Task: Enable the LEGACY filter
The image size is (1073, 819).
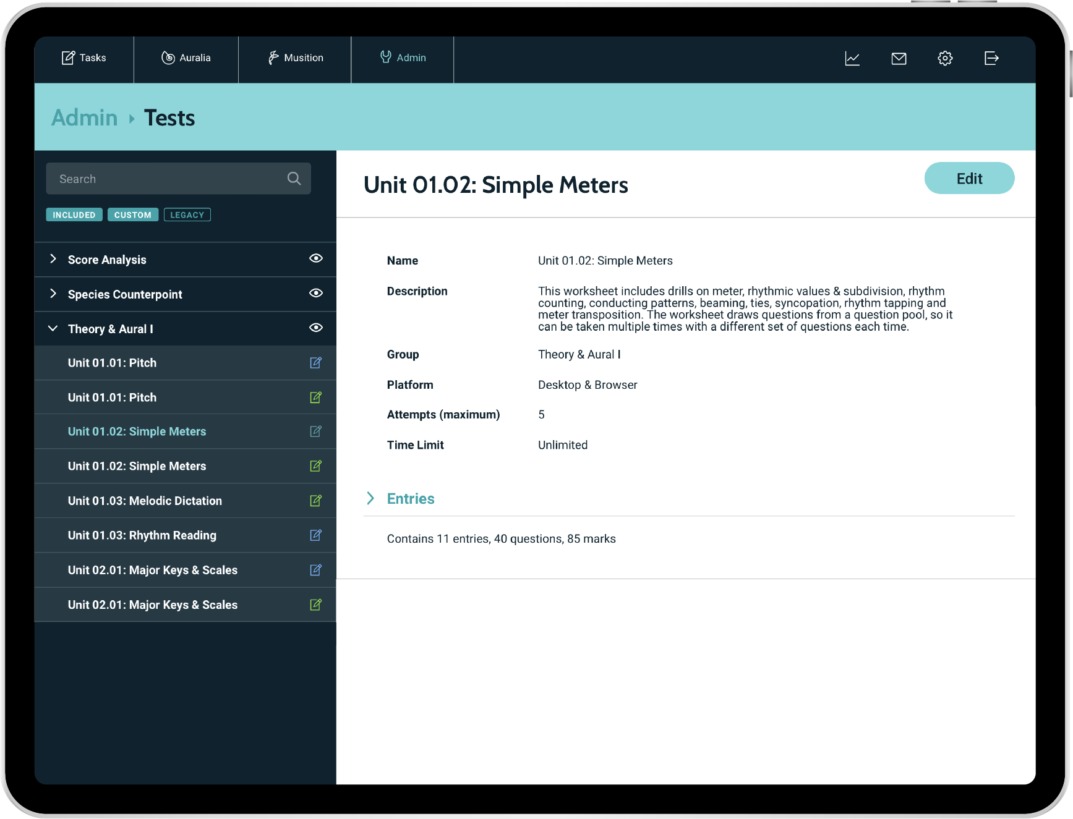Action: pos(187,214)
